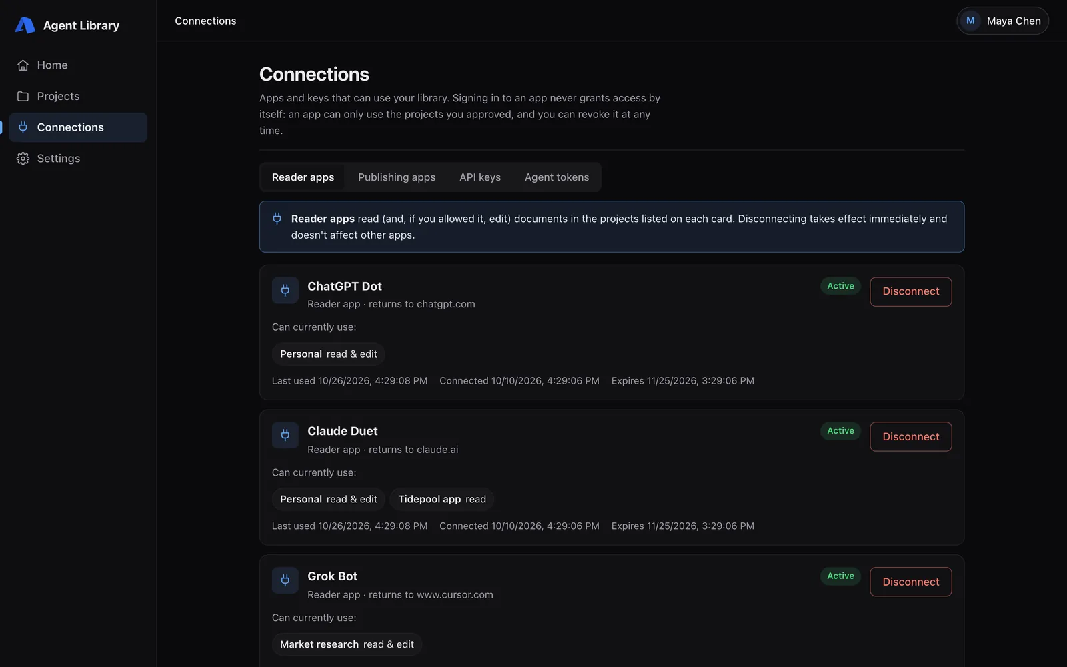The height and width of the screenshot is (667, 1067).
Task: Click the Projects folder icon in sidebar
Action: 23,96
